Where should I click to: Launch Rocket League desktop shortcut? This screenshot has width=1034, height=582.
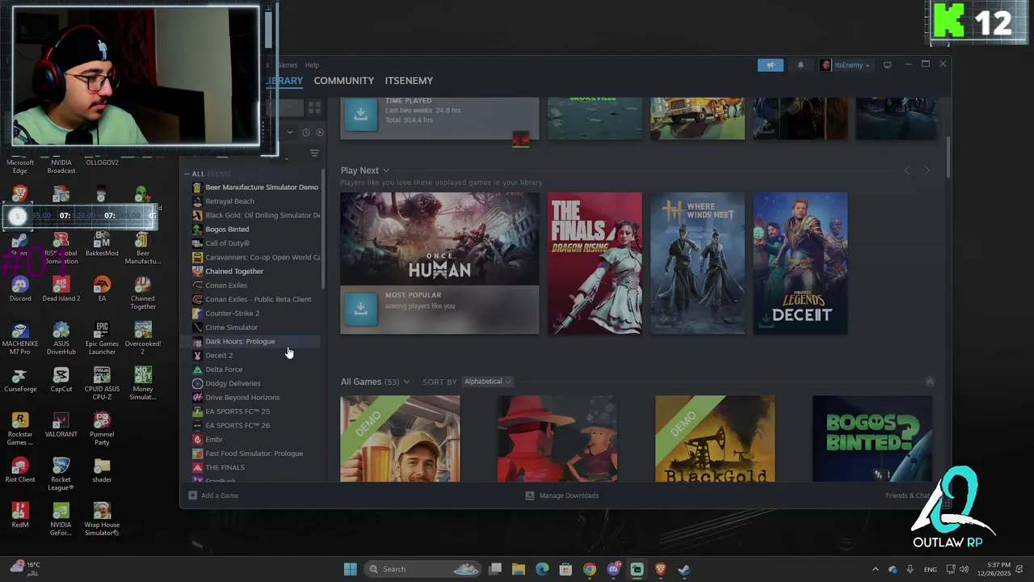point(61,474)
